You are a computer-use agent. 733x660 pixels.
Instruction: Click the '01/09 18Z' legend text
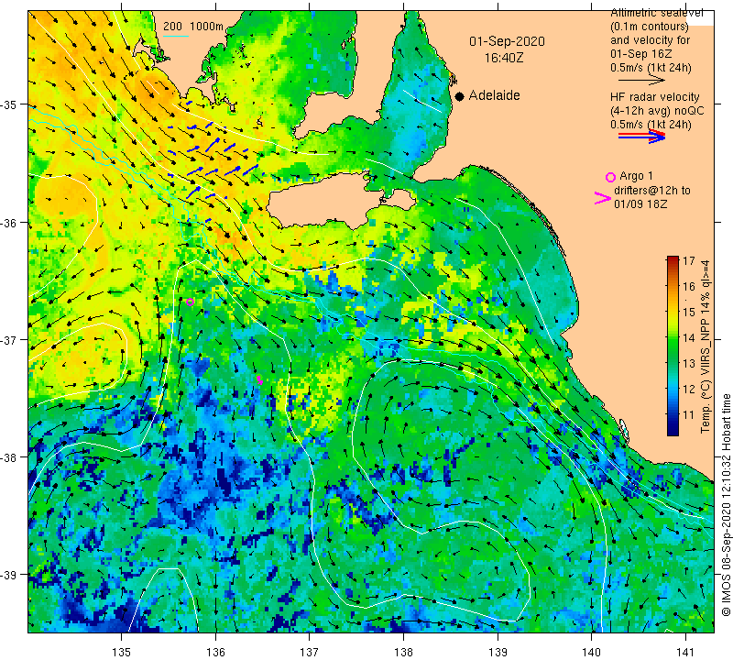pyautogui.click(x=640, y=204)
